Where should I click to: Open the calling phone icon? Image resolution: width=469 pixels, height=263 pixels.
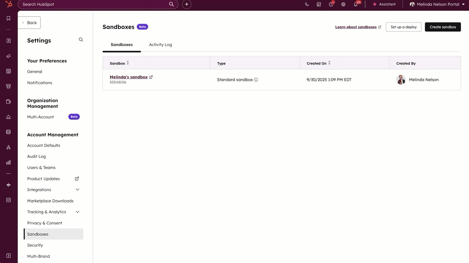307,4
